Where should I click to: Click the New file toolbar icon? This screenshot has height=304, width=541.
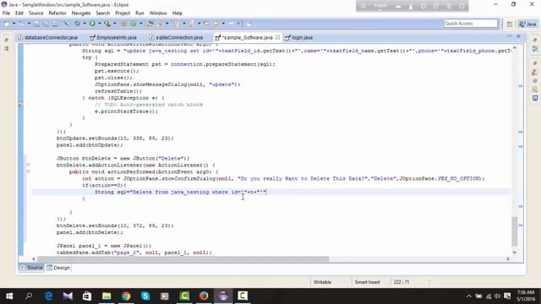coord(7,24)
